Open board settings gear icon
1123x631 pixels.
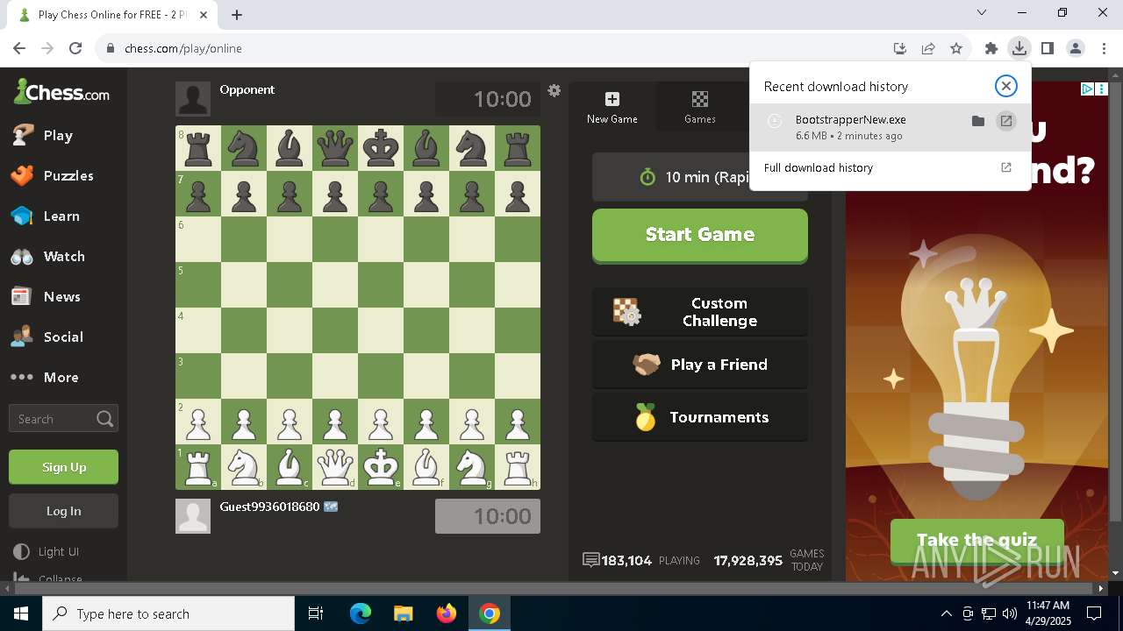554,90
